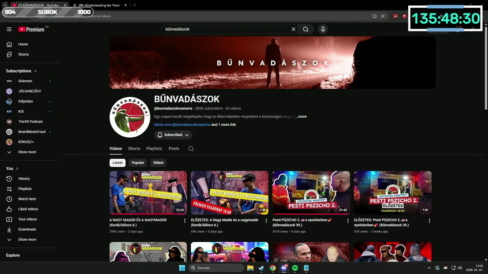Expand the Subscriptions section heading
The image size is (488, 274).
point(21,71)
